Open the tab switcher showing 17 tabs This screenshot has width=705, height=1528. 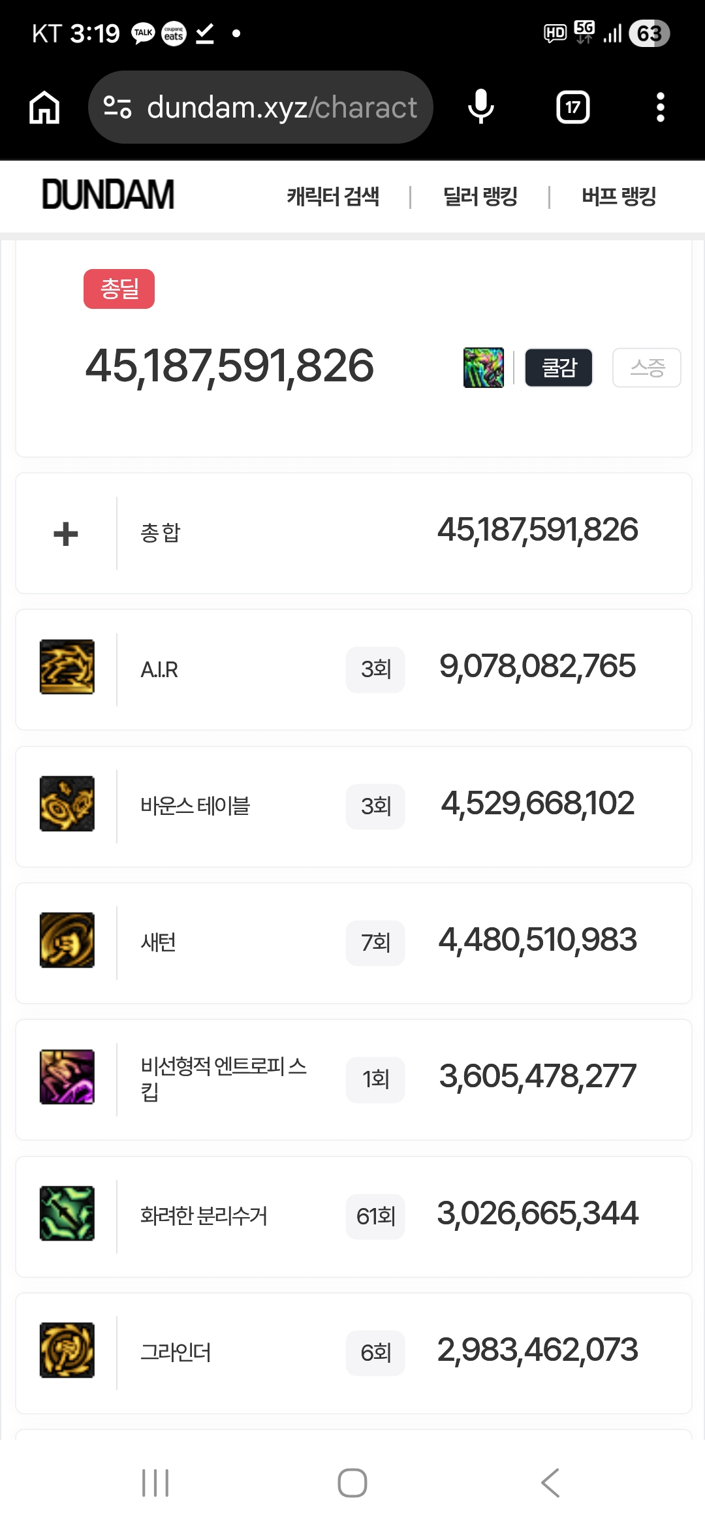(572, 107)
